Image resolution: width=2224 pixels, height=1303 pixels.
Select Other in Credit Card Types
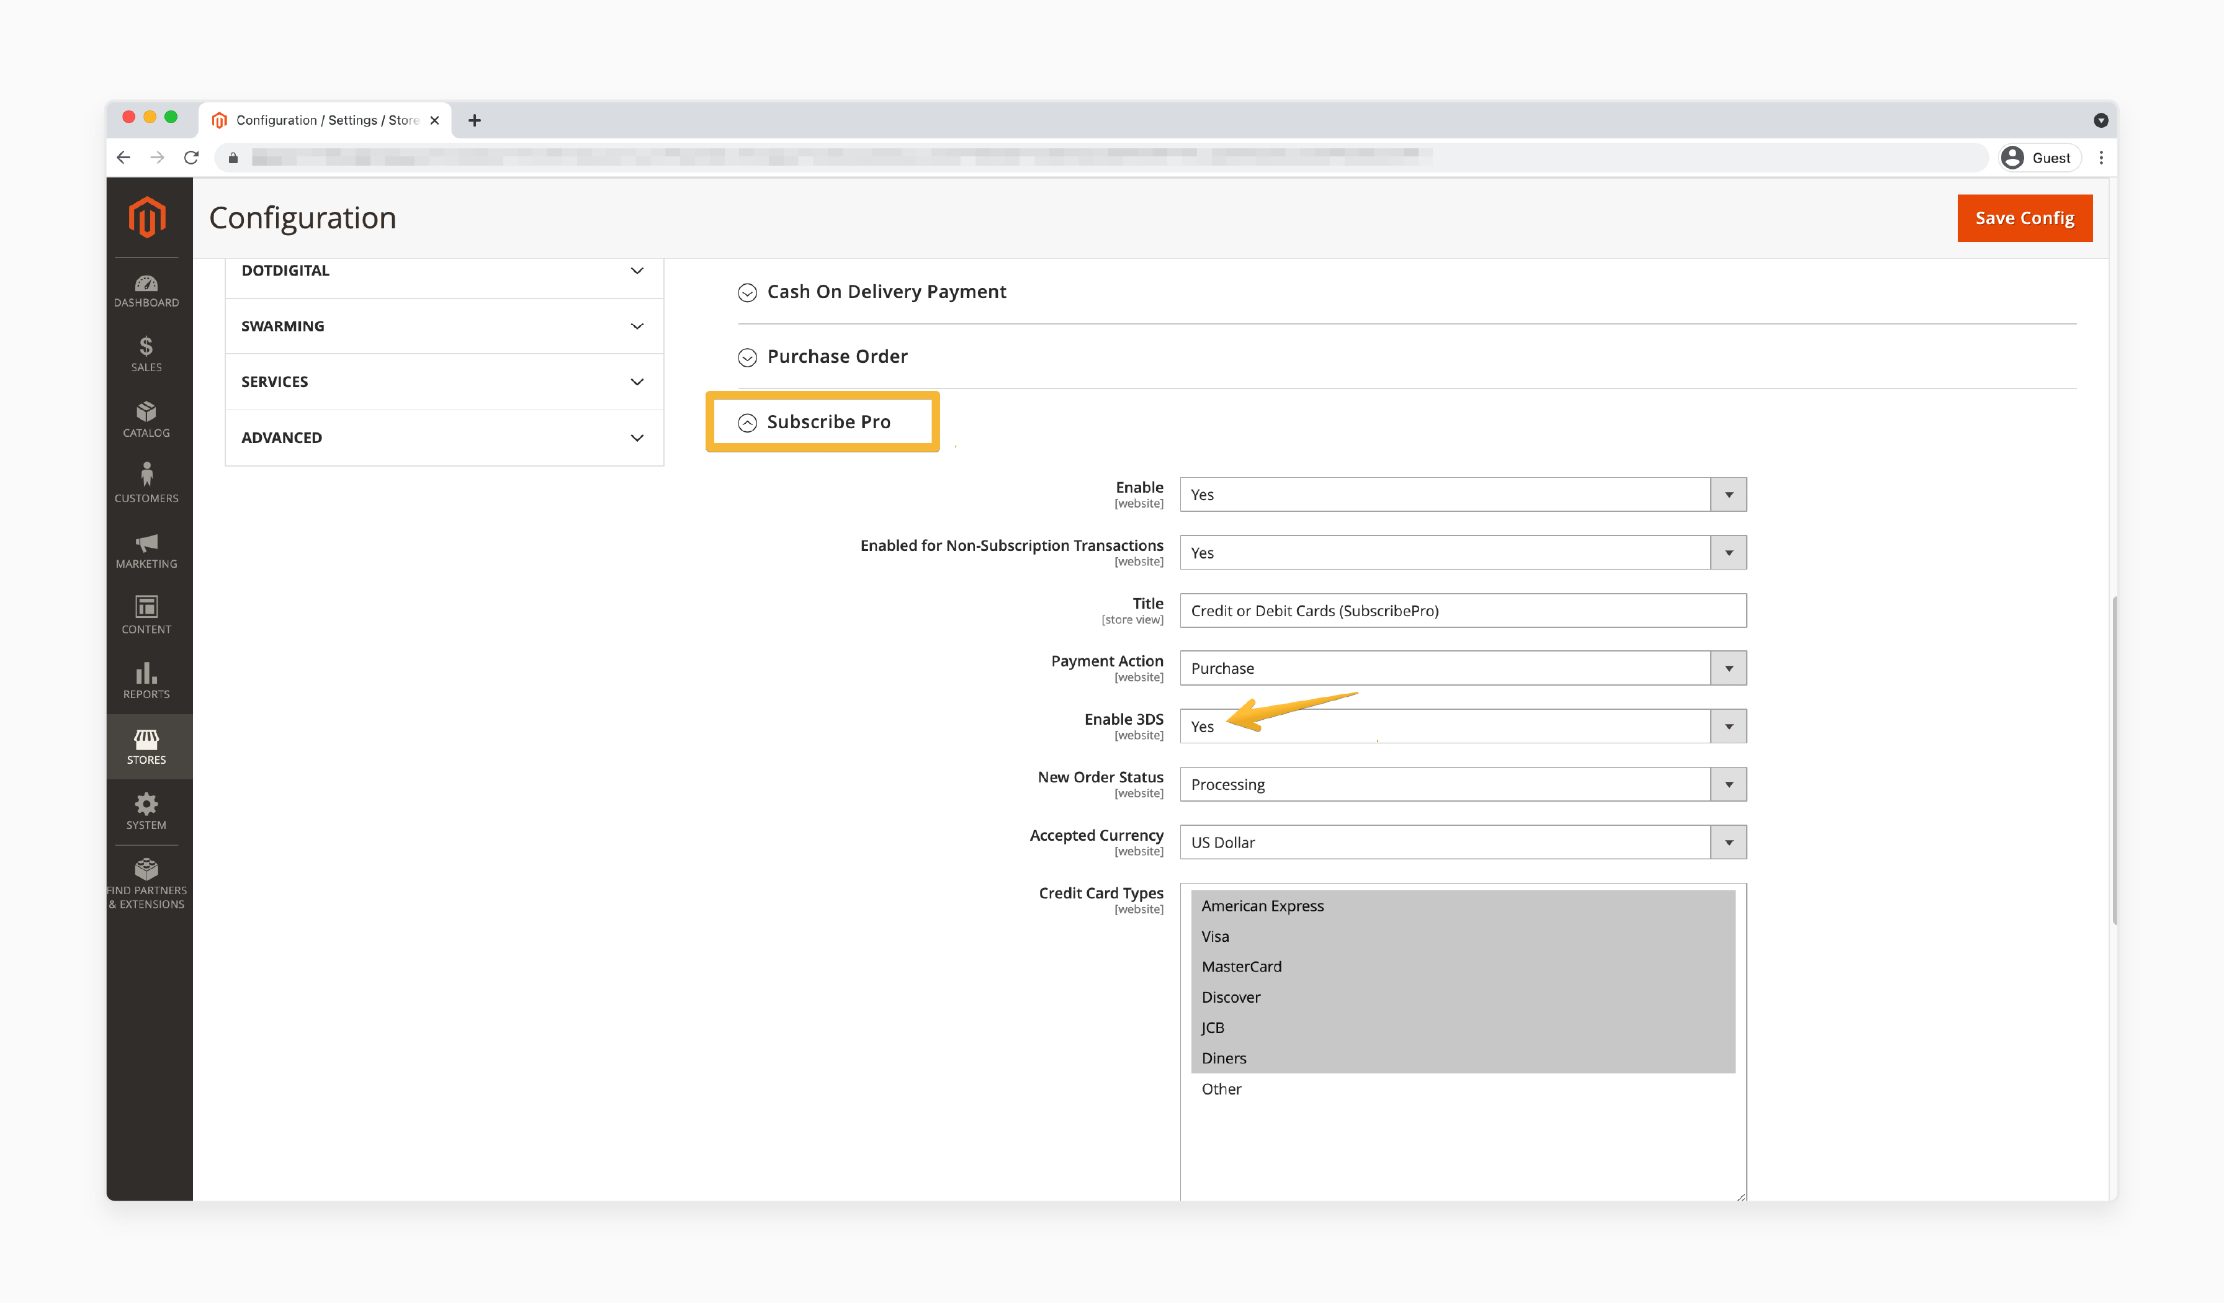1463,1089
